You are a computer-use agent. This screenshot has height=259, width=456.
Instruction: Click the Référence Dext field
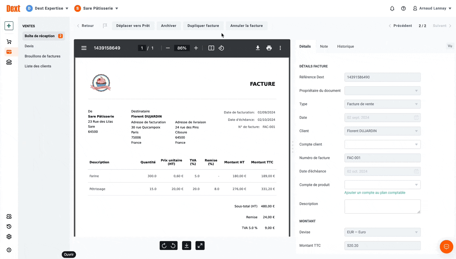[382, 77]
